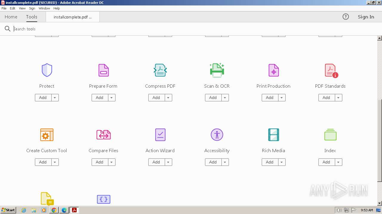Open the help question mark icon

346,17
